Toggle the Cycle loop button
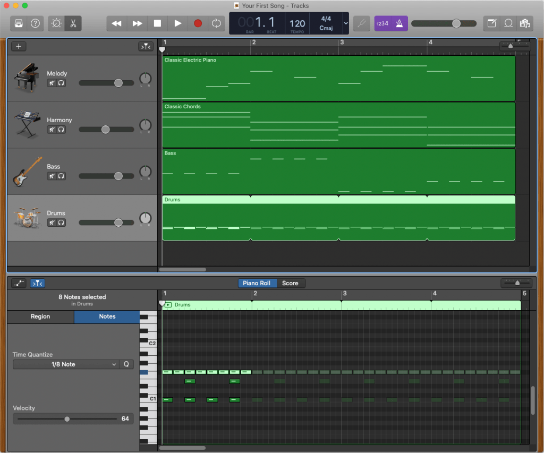This screenshot has width=544, height=453. (216, 23)
